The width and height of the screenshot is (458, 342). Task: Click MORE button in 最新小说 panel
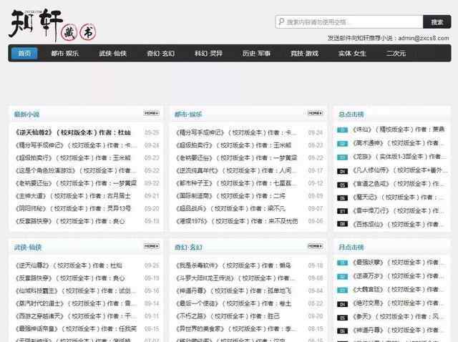[x=151, y=113]
